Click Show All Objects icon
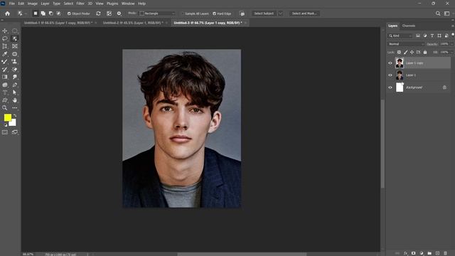The height and width of the screenshot is (256, 455). pos(109,14)
